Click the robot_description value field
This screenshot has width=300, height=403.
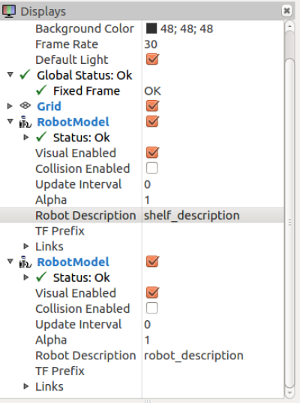[212, 356]
